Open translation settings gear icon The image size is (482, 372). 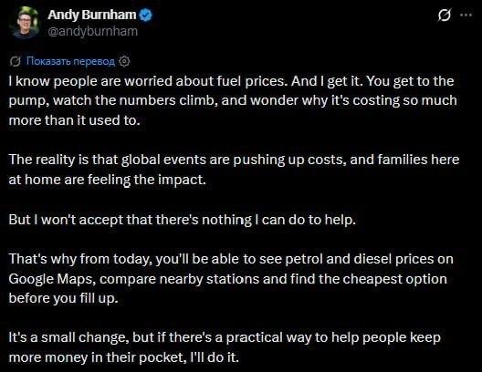click(x=124, y=61)
